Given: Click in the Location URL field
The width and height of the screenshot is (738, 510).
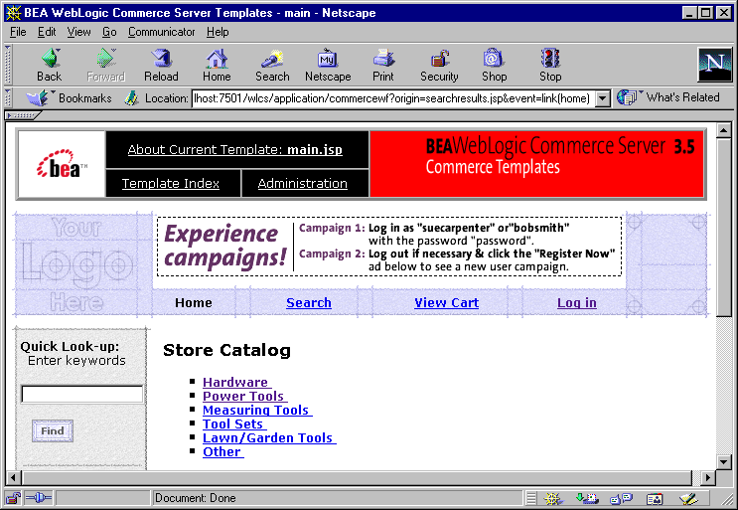Looking at the screenshot, I should [x=393, y=98].
